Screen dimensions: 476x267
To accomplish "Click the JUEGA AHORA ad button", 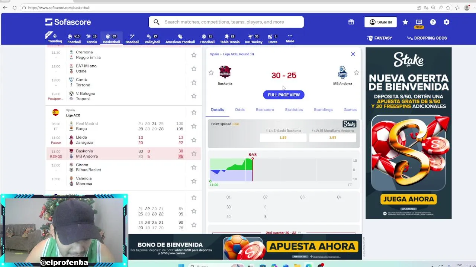I will [x=408, y=199].
